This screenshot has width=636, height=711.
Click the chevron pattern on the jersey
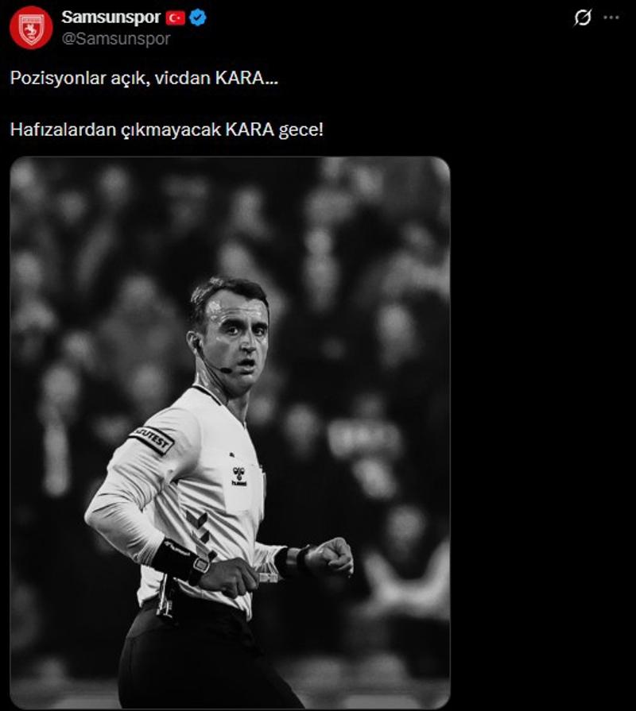[x=200, y=530]
